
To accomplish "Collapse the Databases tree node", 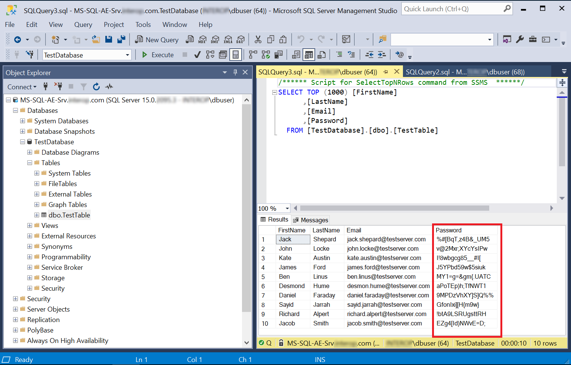I will point(15,111).
